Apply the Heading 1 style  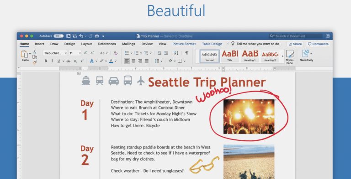[250, 56]
